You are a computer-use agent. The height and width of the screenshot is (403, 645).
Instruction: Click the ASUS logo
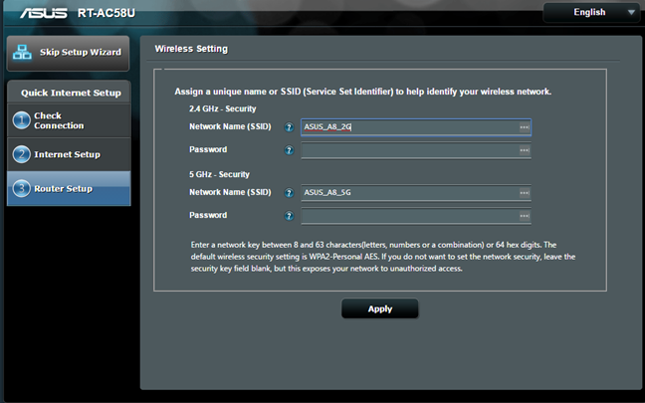pyautogui.click(x=44, y=13)
